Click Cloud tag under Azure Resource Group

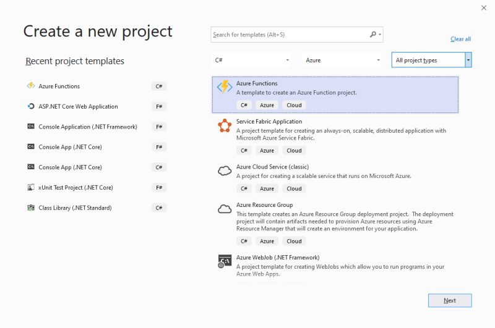coord(294,241)
